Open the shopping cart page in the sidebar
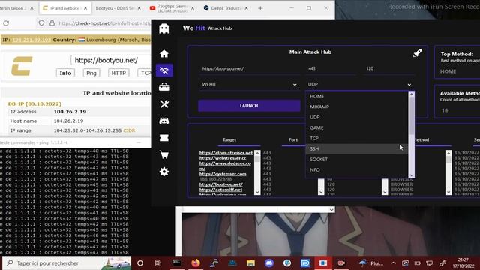 pyautogui.click(x=164, y=154)
